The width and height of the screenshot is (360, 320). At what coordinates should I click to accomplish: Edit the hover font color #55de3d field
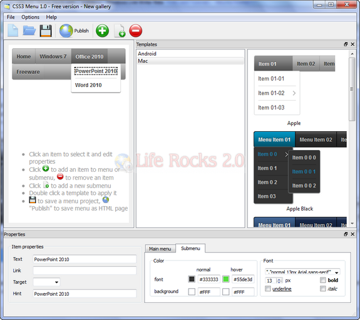click(243, 279)
